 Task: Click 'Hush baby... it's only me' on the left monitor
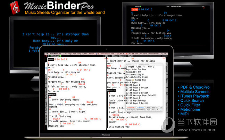(56, 41)
